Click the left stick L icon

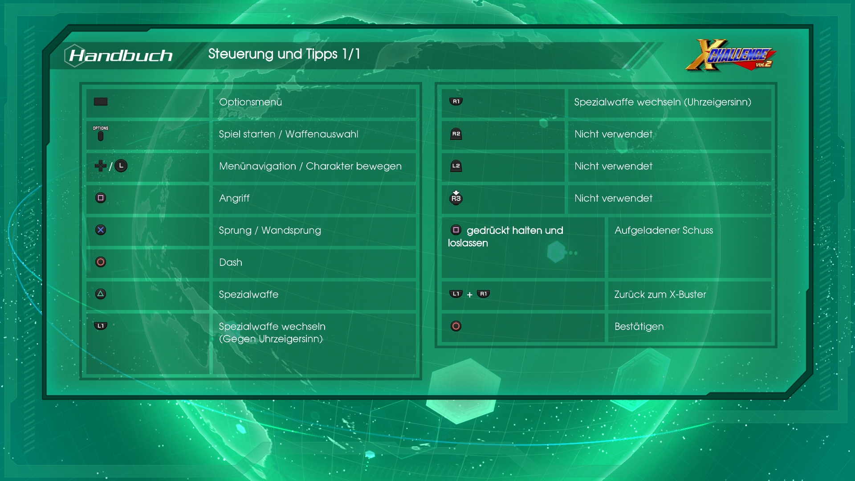[x=121, y=166]
